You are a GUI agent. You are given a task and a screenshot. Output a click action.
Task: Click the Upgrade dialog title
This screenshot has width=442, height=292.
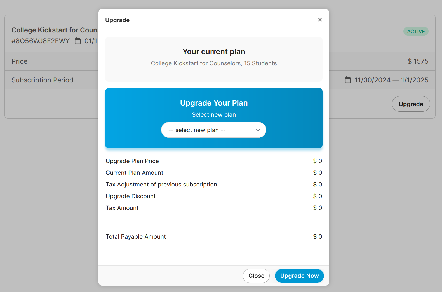117,20
